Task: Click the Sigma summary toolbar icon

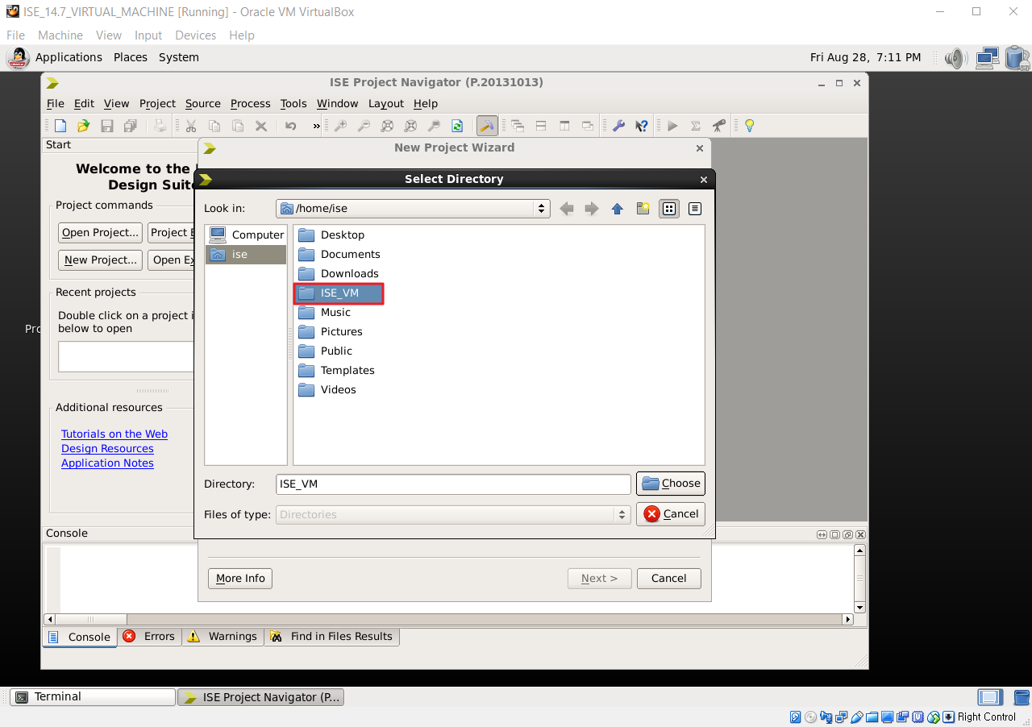Action: click(696, 126)
